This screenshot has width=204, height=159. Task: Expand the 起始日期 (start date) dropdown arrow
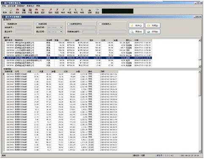(x=61, y=27)
